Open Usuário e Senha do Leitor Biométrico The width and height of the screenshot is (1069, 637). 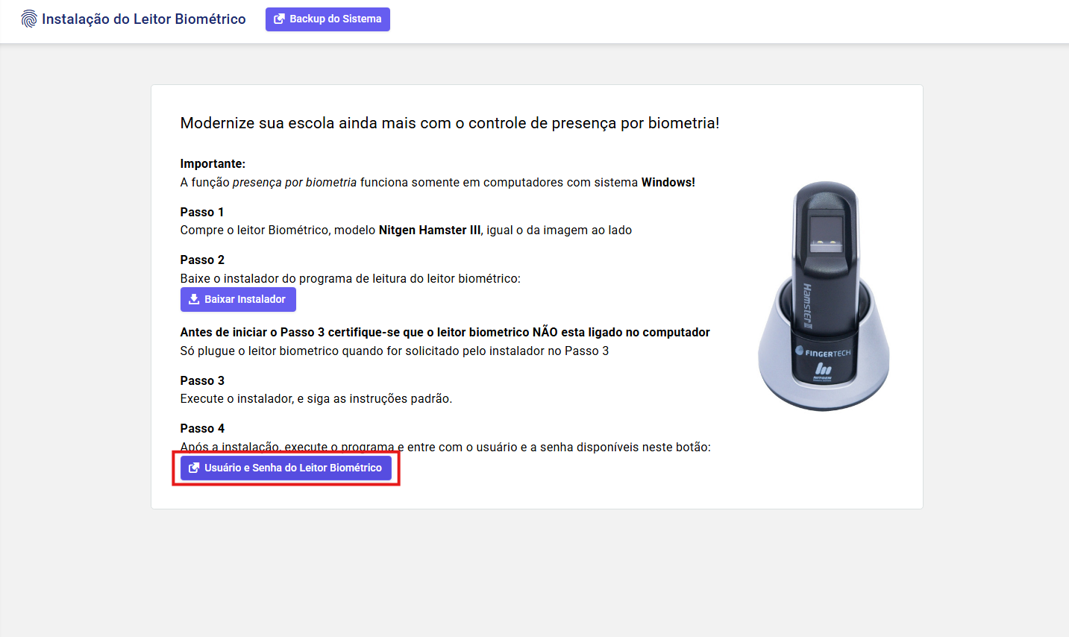coord(292,468)
